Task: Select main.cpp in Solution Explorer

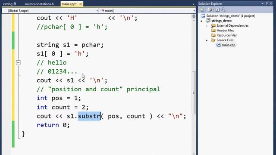Action: click(x=228, y=45)
